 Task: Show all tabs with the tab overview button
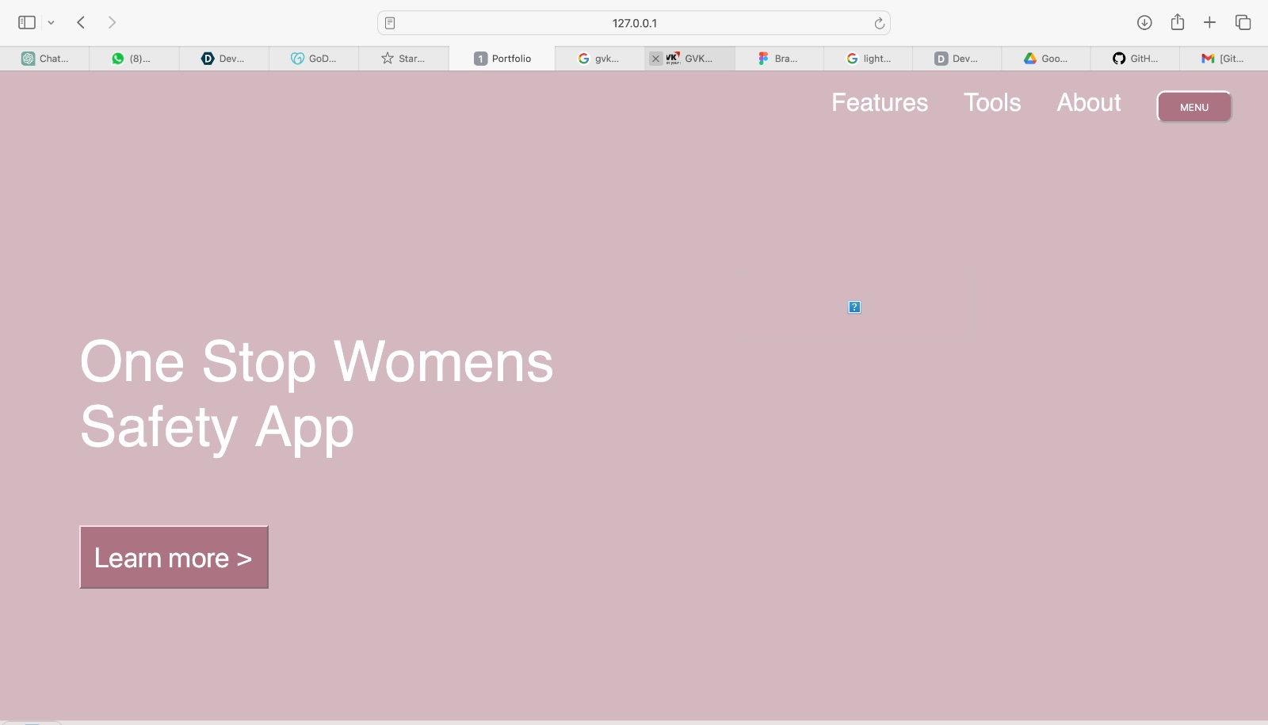[x=1242, y=23]
